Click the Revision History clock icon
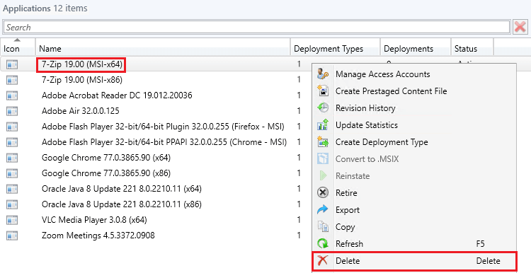 (323, 108)
